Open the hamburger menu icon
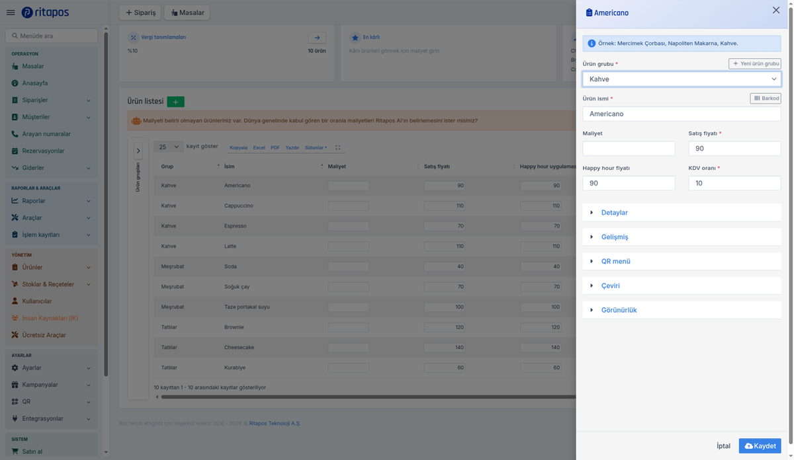The image size is (794, 460). pyautogui.click(x=11, y=13)
